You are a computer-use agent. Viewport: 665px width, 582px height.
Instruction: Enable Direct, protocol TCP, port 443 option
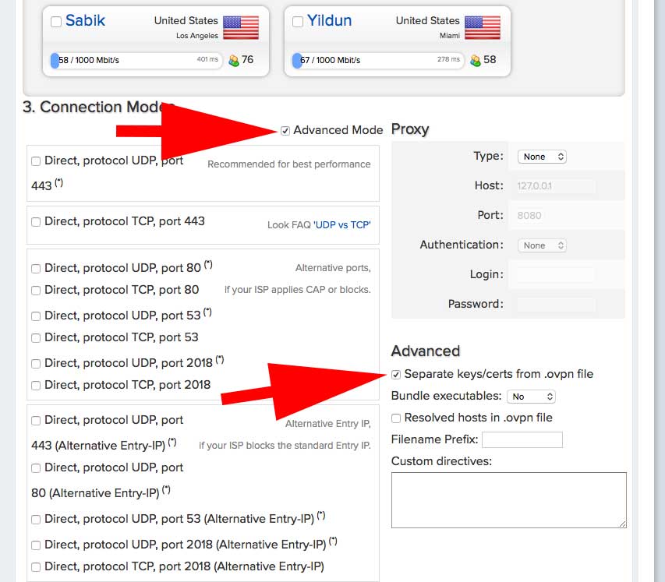coord(36,222)
